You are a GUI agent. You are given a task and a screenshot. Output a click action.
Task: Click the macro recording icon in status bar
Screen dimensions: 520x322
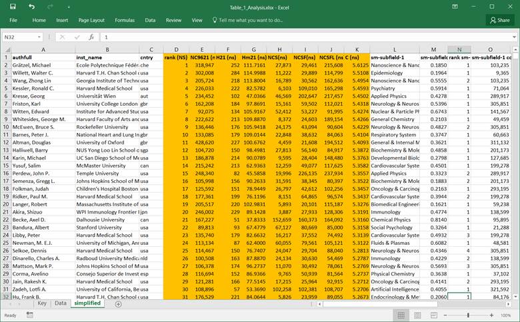[29, 315]
